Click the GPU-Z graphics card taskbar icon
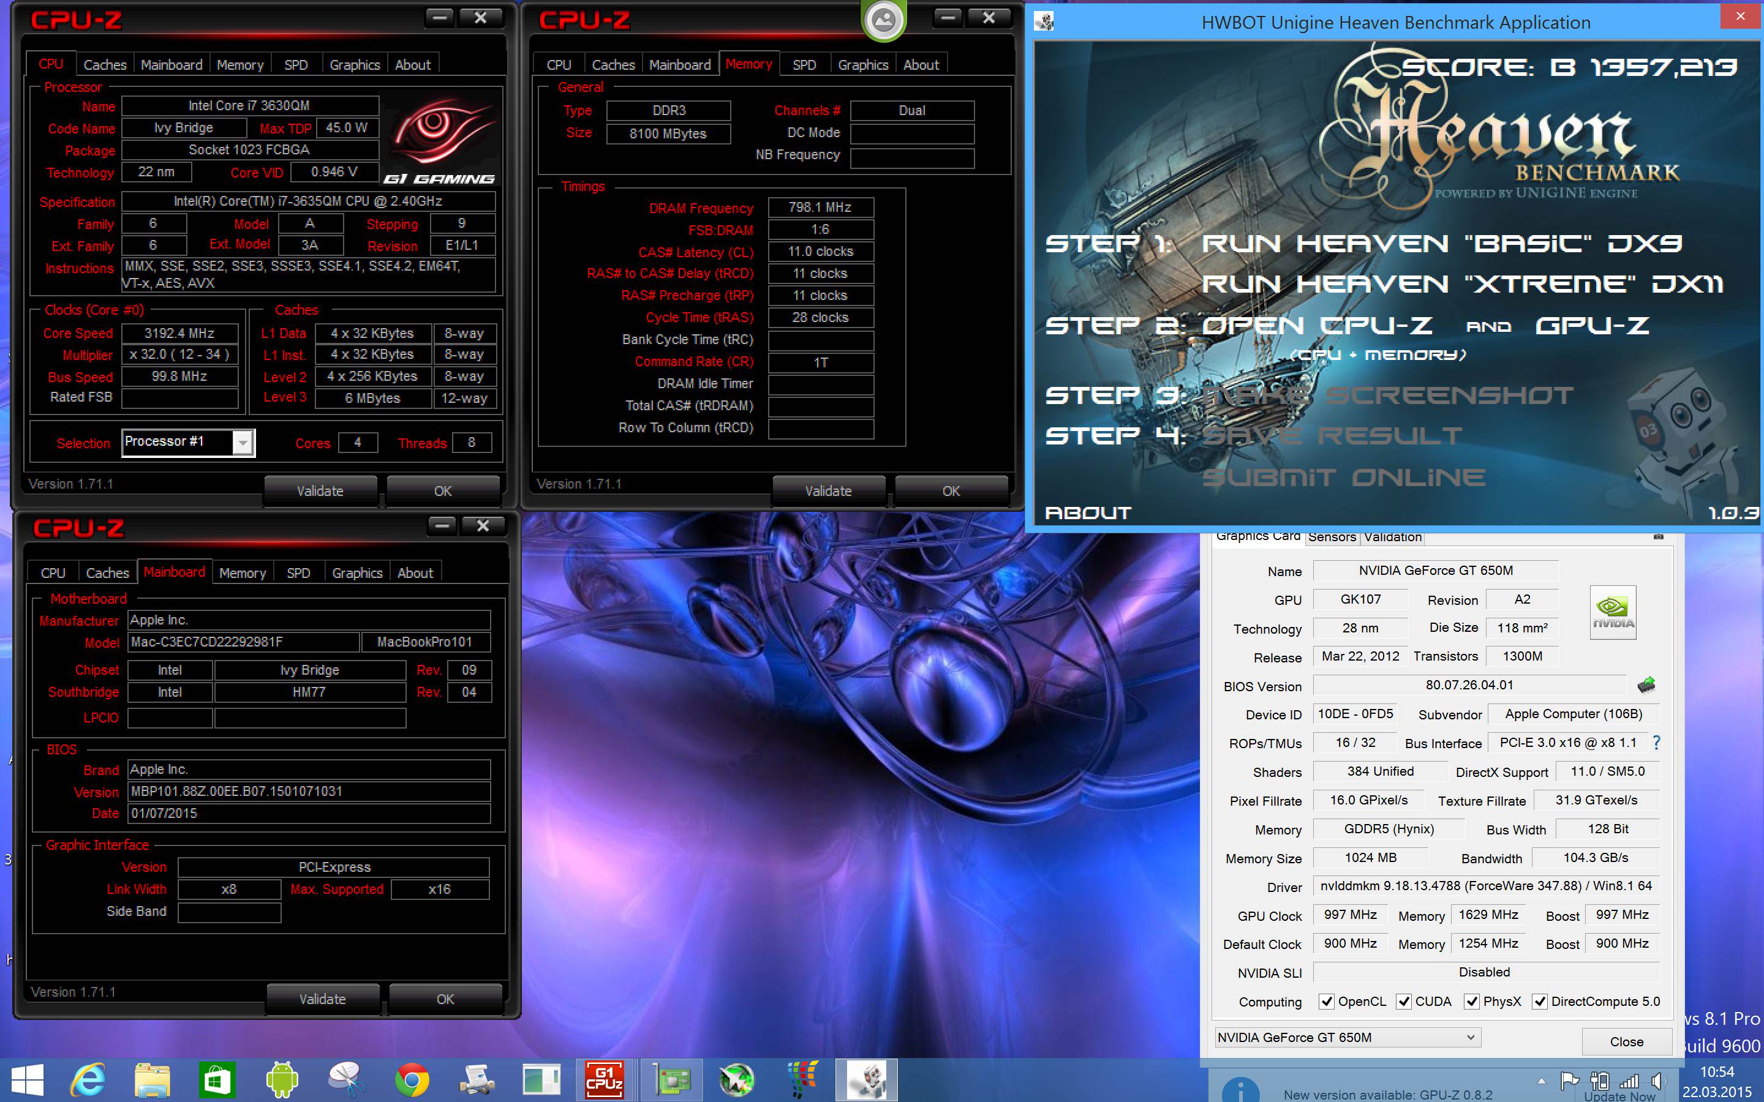 pos(671,1080)
